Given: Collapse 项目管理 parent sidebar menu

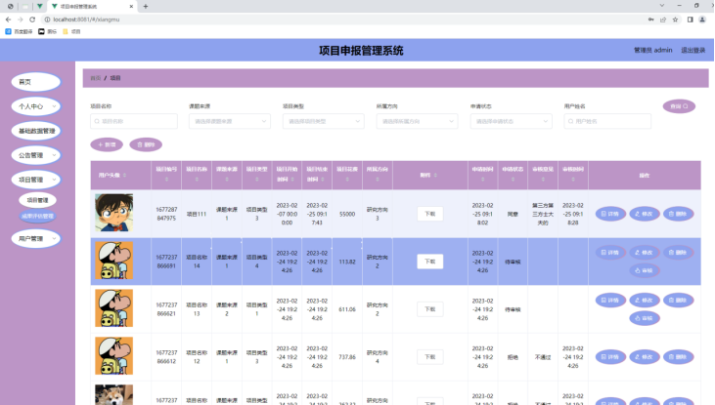Looking at the screenshot, I should click(36, 180).
